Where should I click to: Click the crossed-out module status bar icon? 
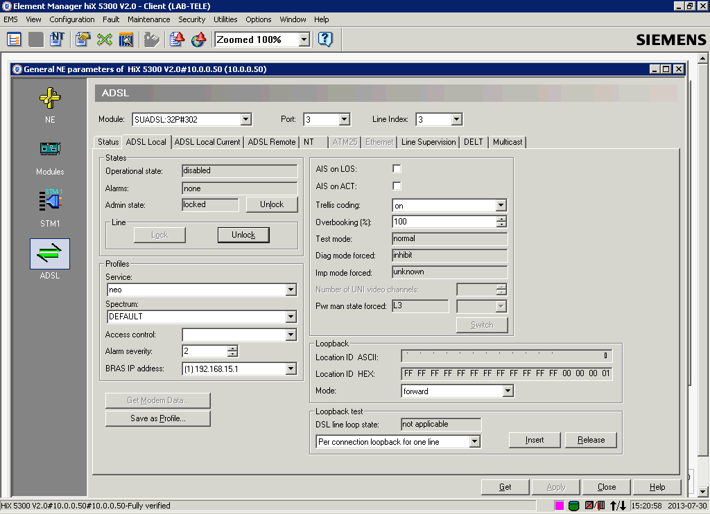595,506
